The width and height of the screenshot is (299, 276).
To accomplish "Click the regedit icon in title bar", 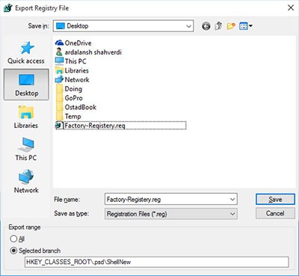I will tap(8, 8).
